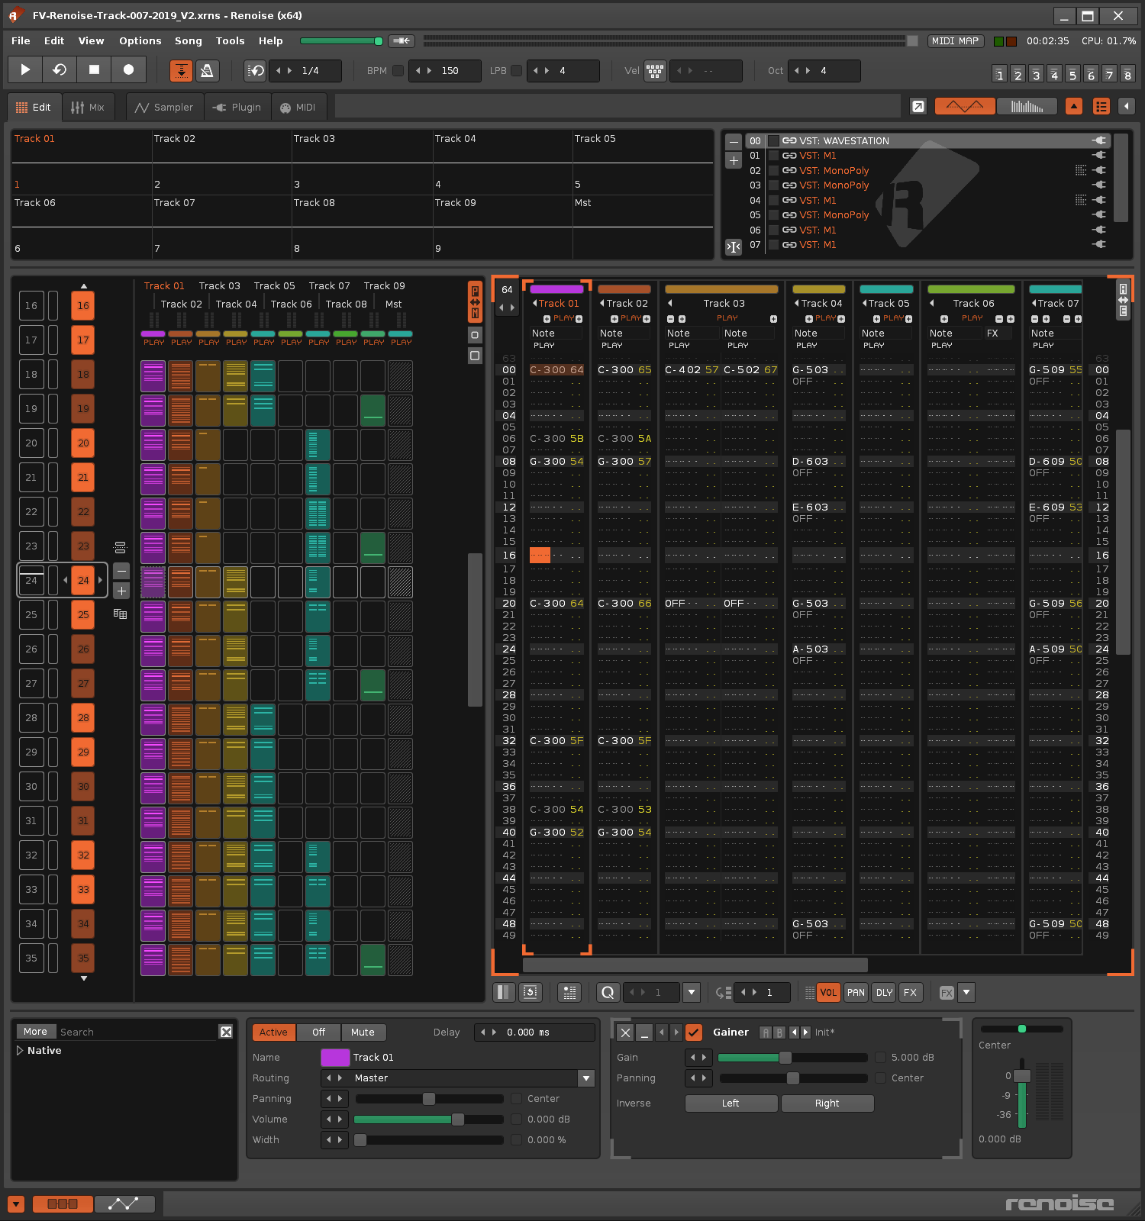Click the More button in effects list
This screenshot has height=1221, width=1145.
pos(35,1031)
